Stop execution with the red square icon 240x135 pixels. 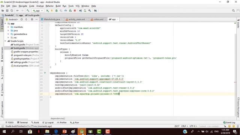75,11
